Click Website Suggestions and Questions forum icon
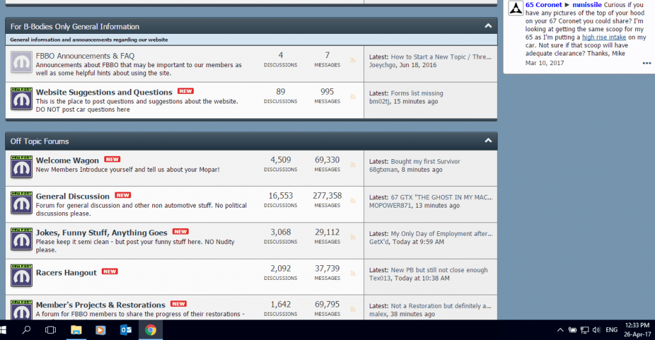The height and width of the screenshot is (340, 655). pyautogui.click(x=21, y=99)
